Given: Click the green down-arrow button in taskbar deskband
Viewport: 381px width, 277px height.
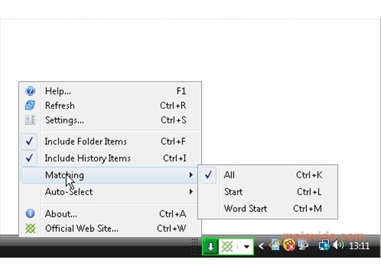Looking at the screenshot, I should click(211, 247).
